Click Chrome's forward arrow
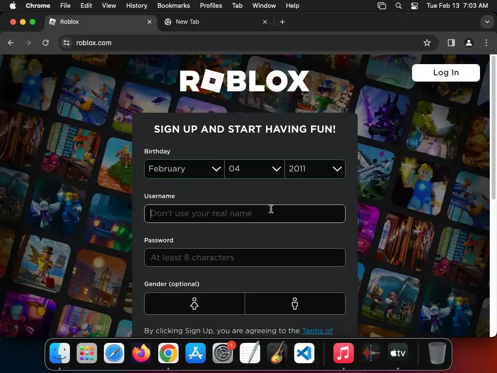Viewport: 497px width, 373px height. (x=28, y=43)
